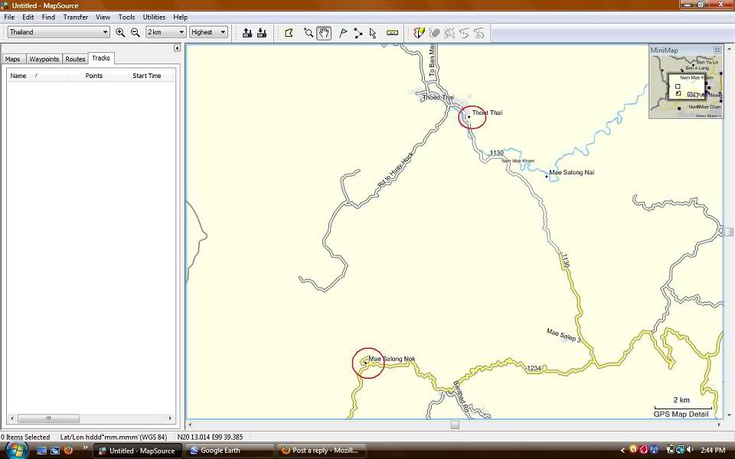Select the Distance/Bearing ruler tool
The height and width of the screenshot is (459, 735).
pos(392,32)
